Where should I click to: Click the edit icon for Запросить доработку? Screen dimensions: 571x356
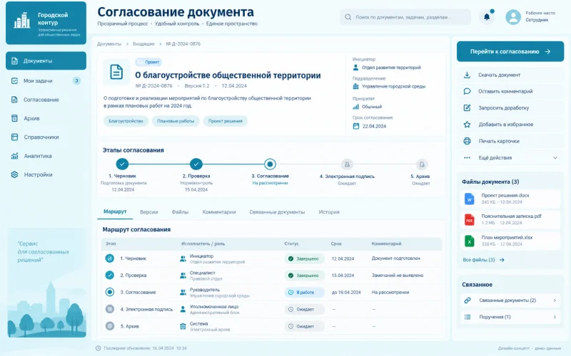click(467, 108)
